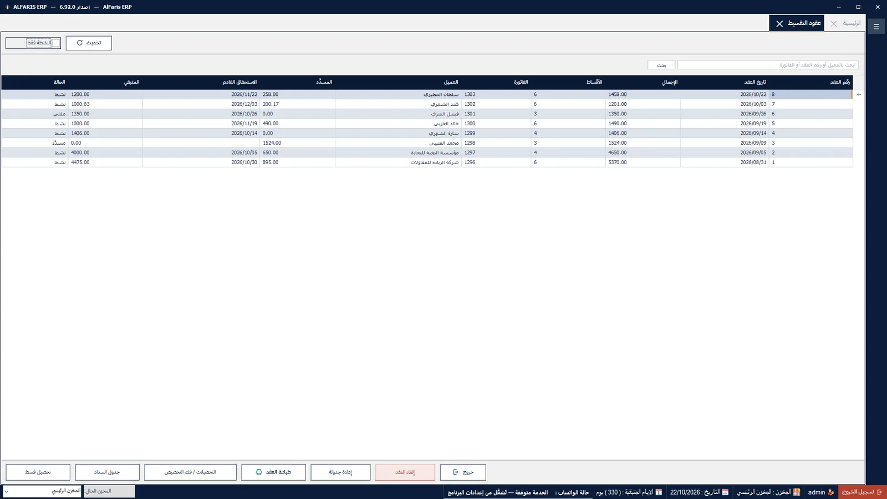Click the remaining days calendar icon

tap(659, 492)
